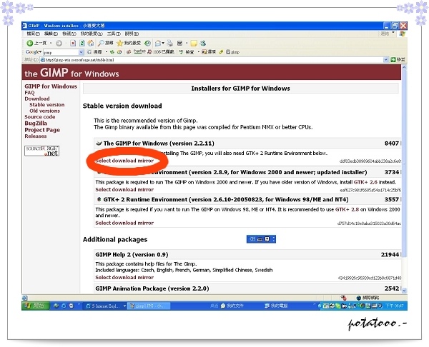The width and height of the screenshot is (429, 347).
Task: Click the grey Forward arrow button
Action: [59, 43]
